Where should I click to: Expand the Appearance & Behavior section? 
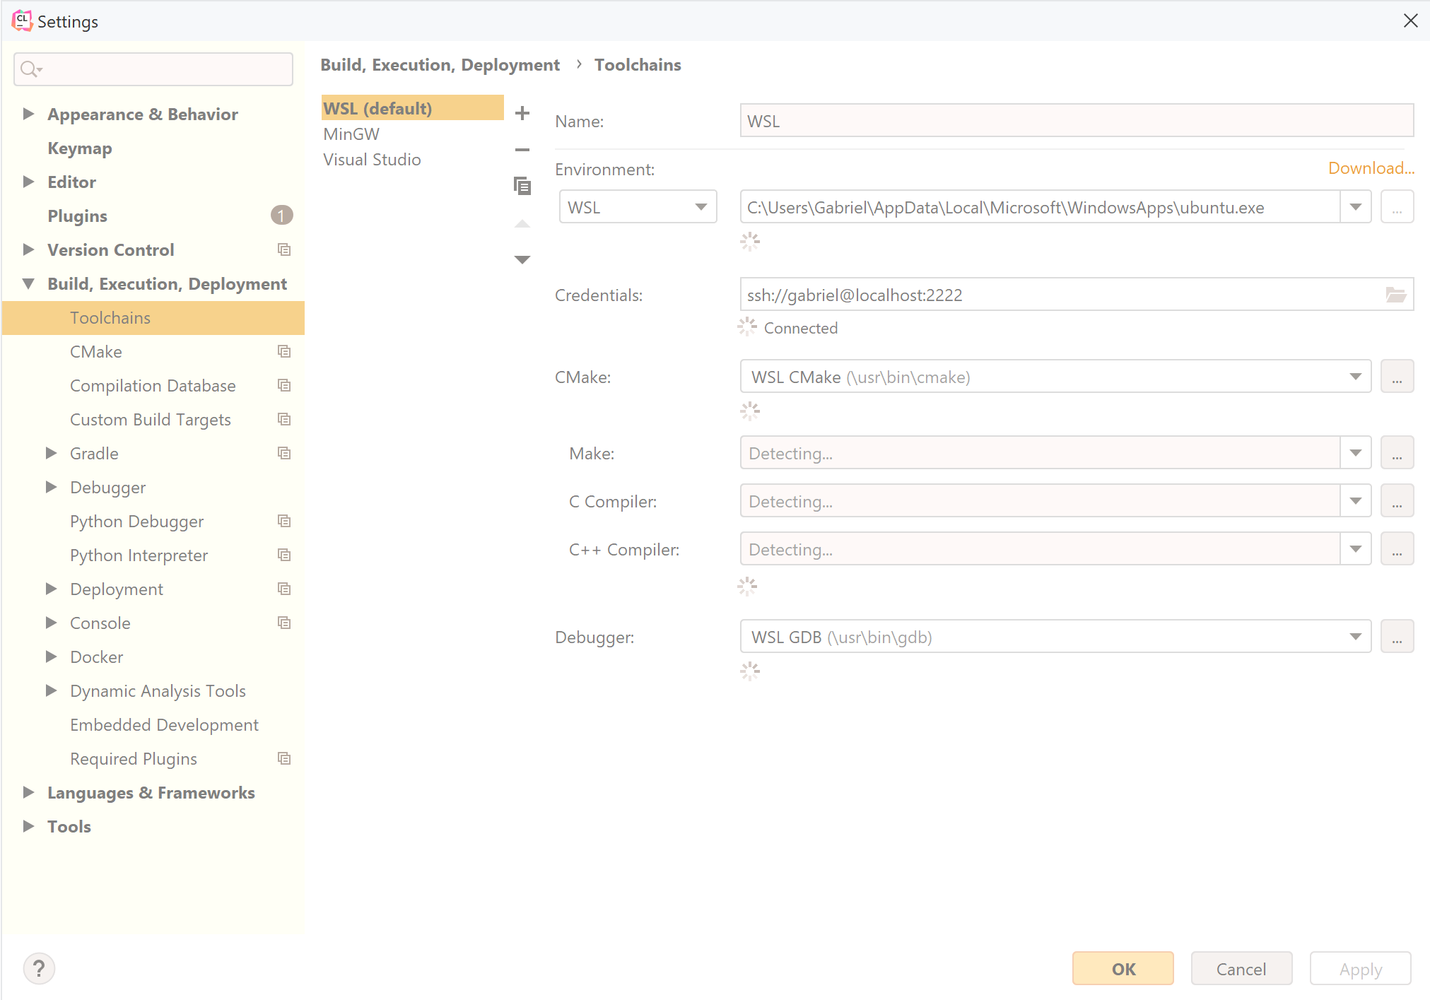[x=29, y=114]
